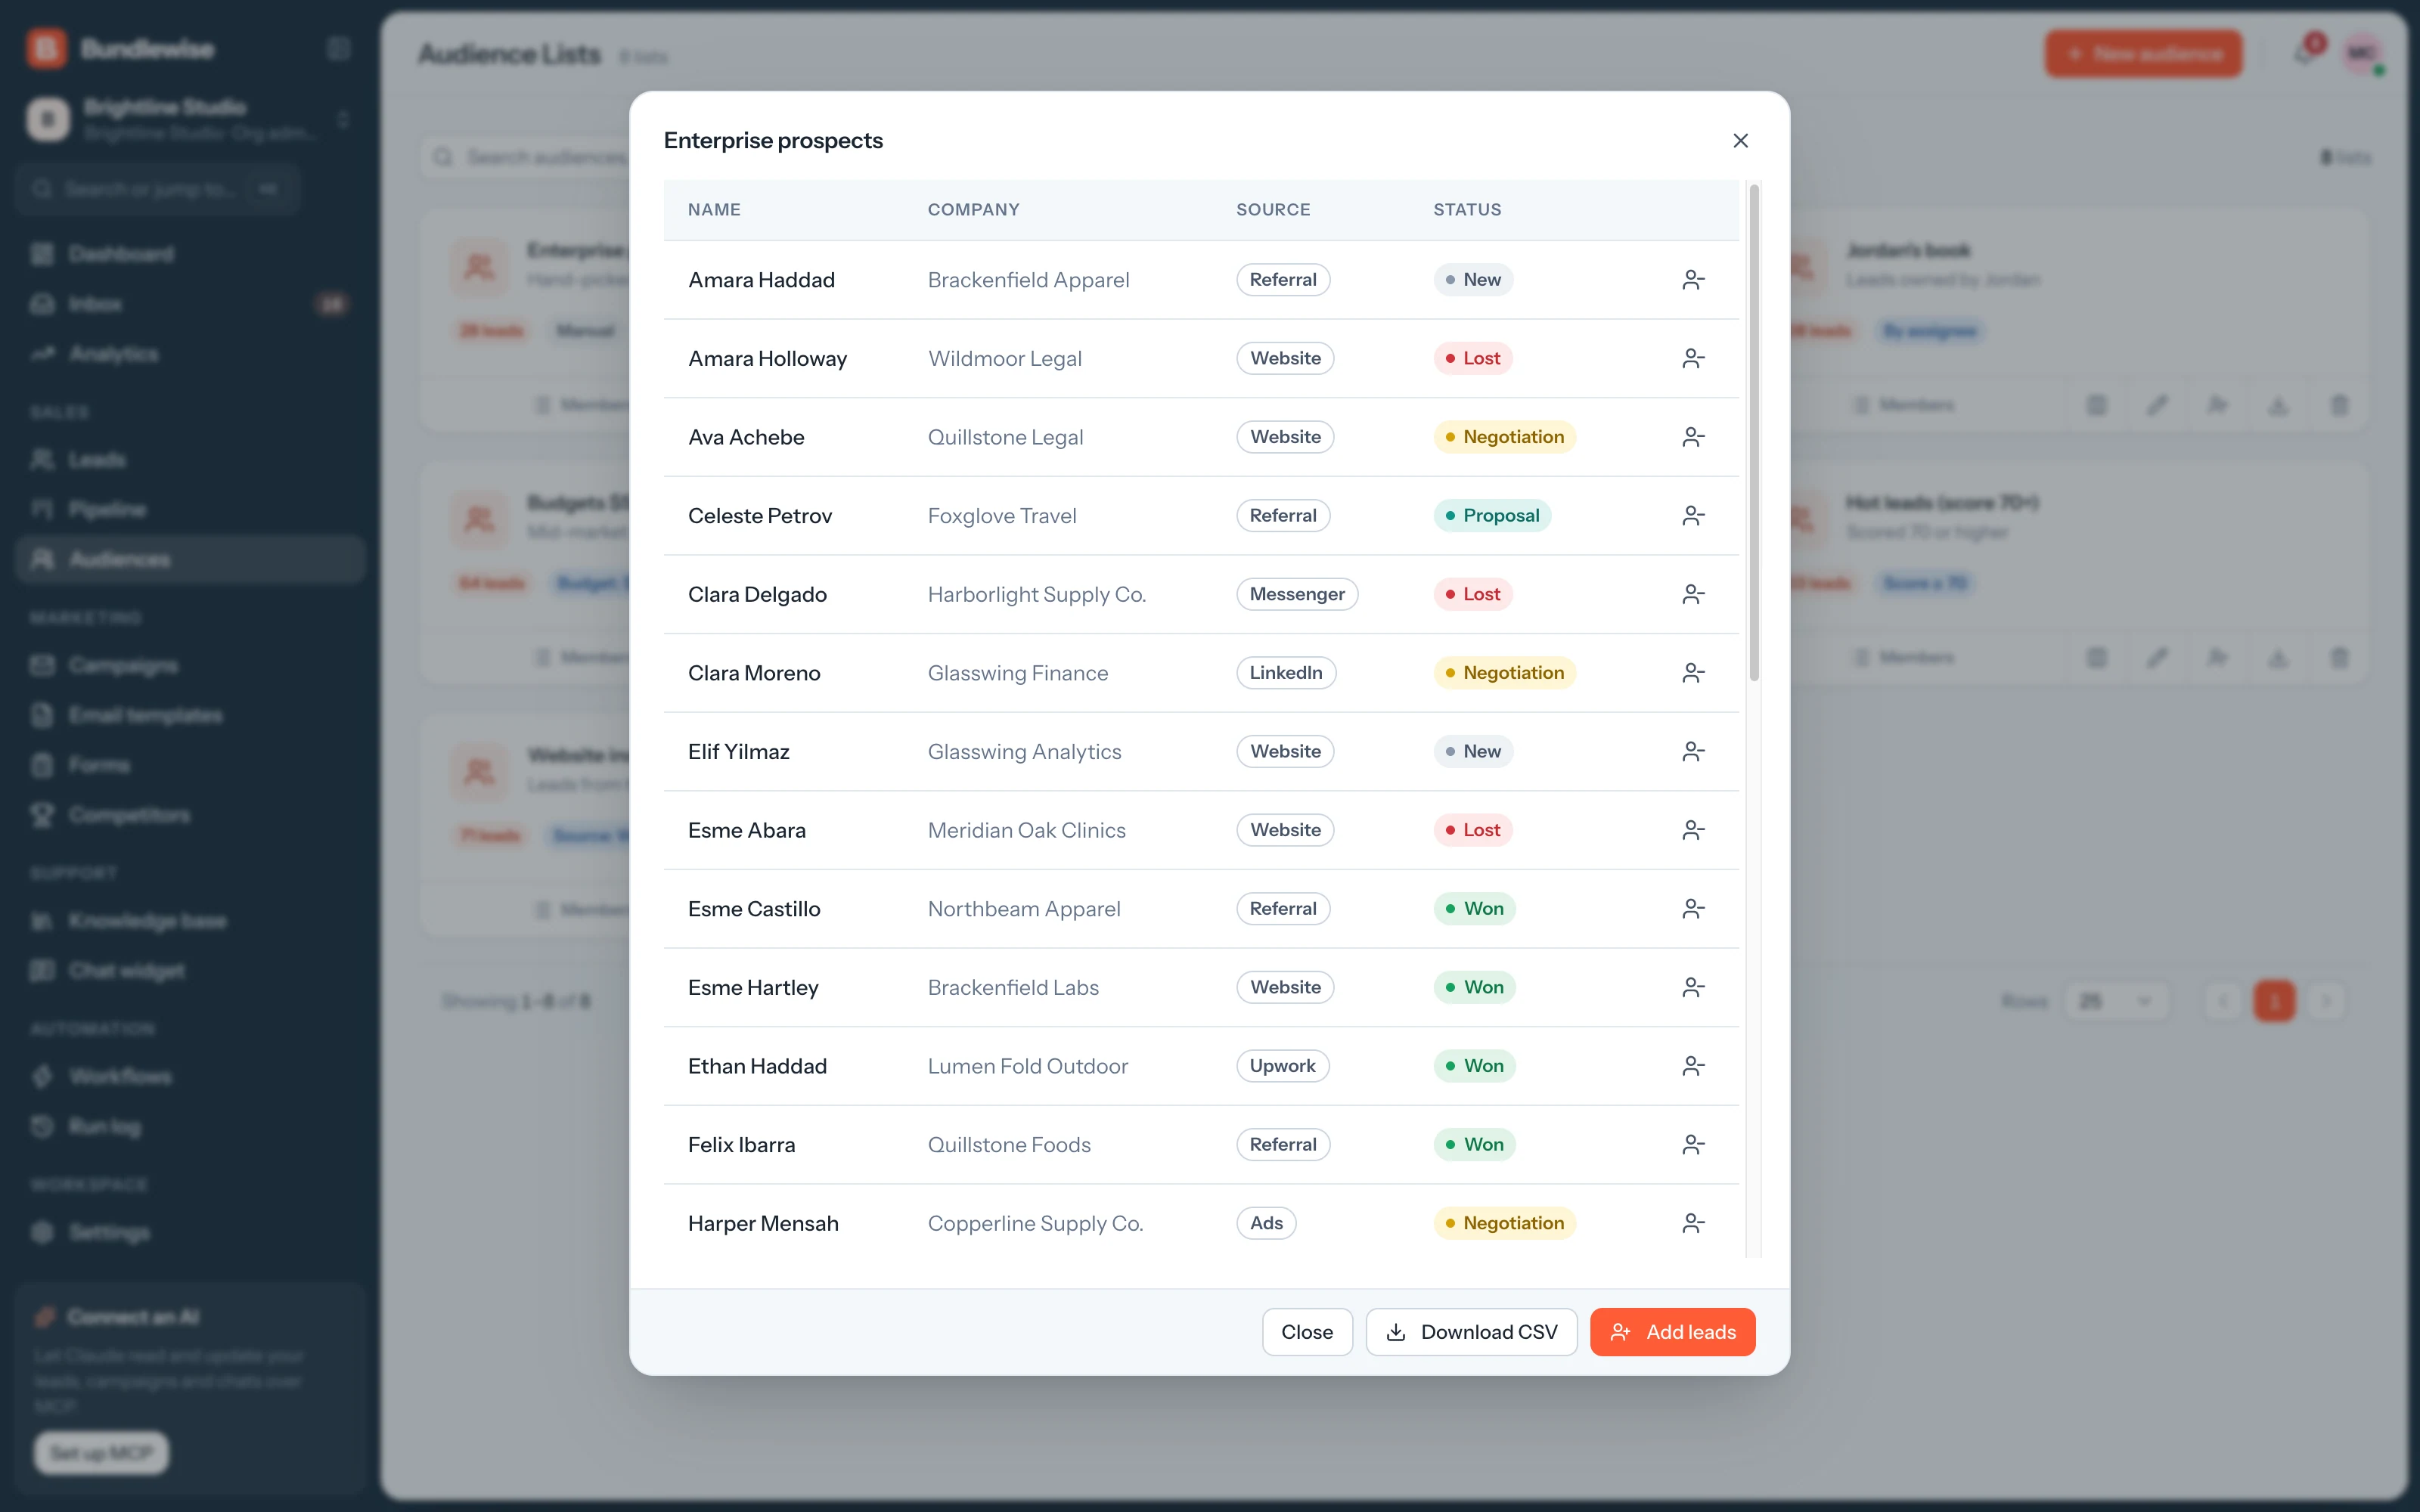Click the remove icon in Clara Delgado's row
The height and width of the screenshot is (1512, 2420).
coord(1693,594)
